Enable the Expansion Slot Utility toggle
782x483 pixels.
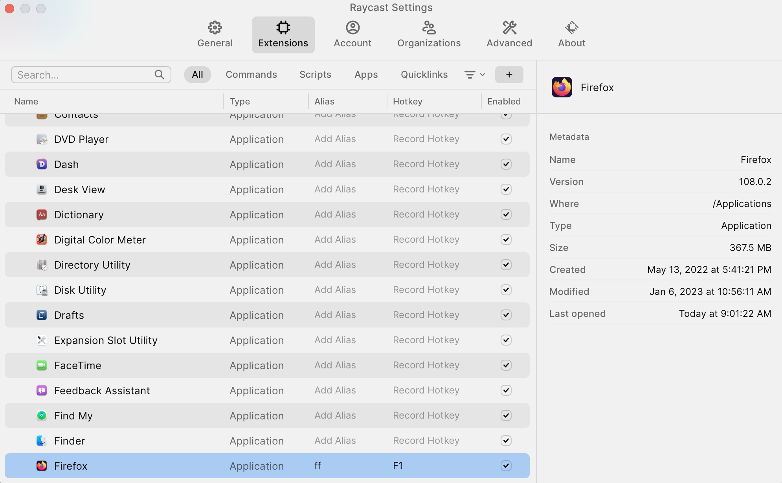pos(505,340)
